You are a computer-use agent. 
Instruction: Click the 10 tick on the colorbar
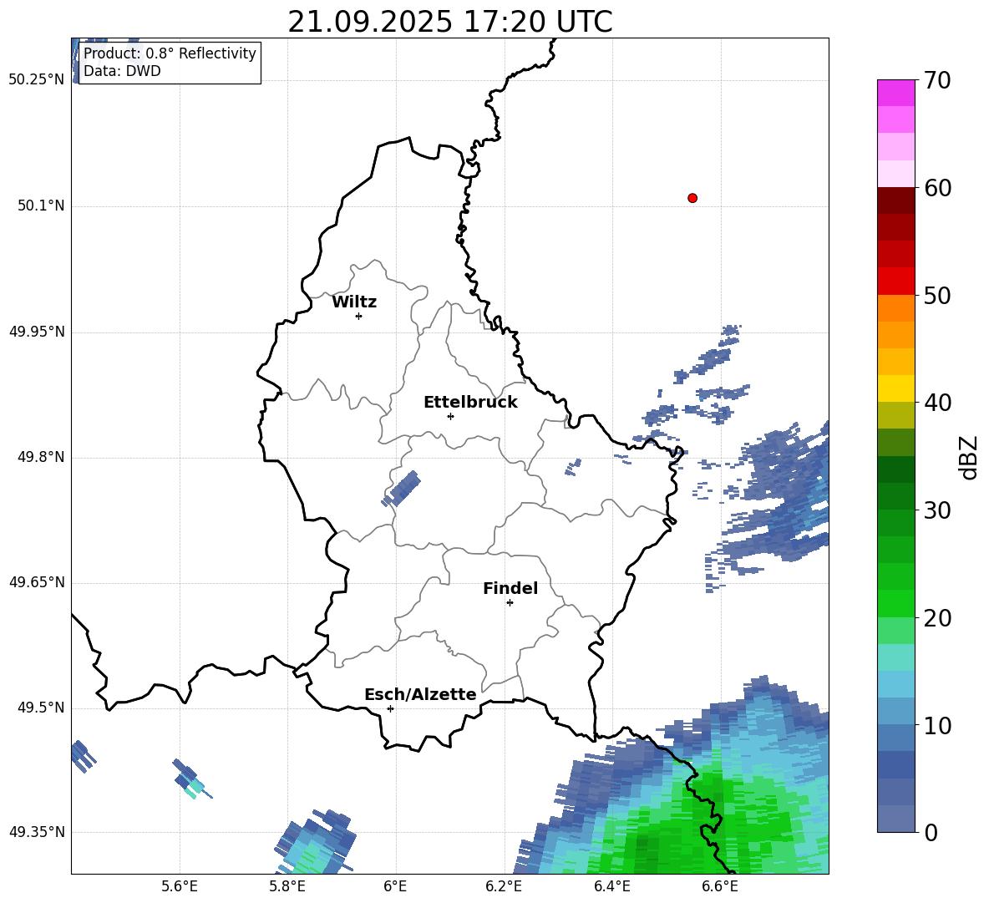point(937,725)
